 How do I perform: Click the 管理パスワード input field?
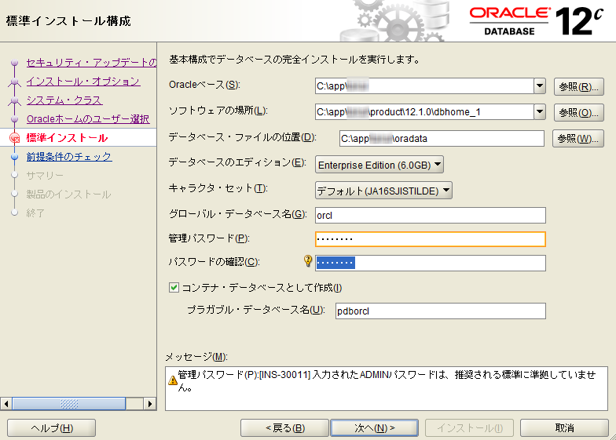click(431, 239)
